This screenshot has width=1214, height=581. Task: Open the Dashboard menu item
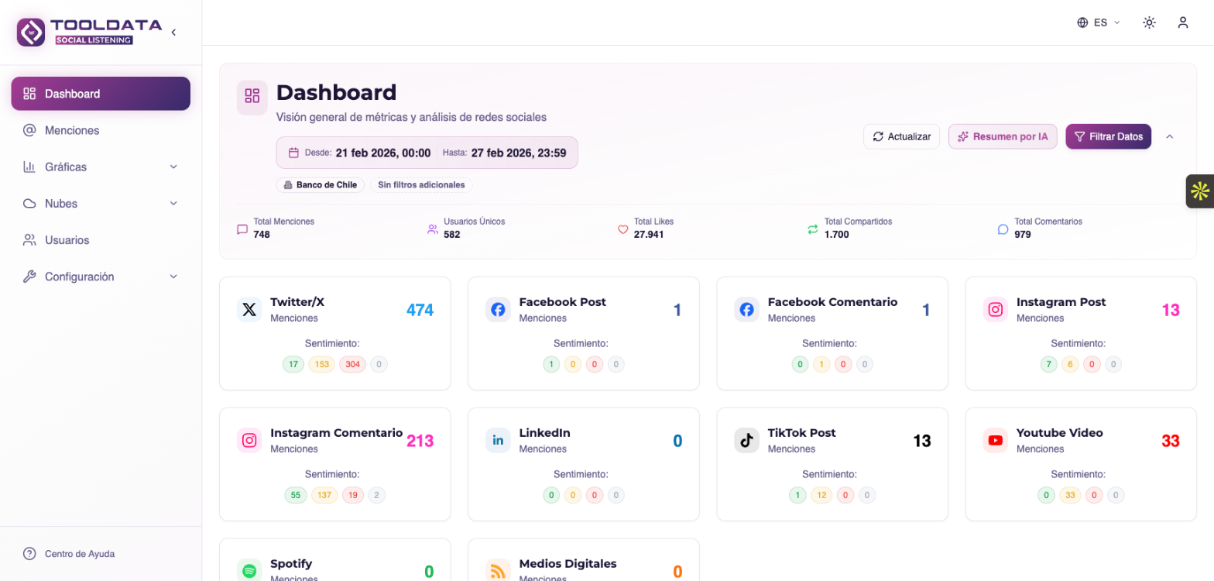[x=101, y=94]
